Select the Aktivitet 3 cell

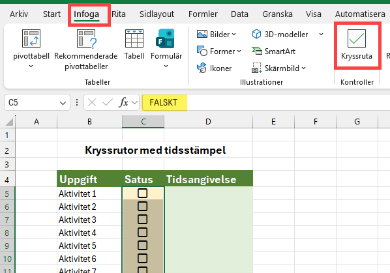tap(89, 220)
